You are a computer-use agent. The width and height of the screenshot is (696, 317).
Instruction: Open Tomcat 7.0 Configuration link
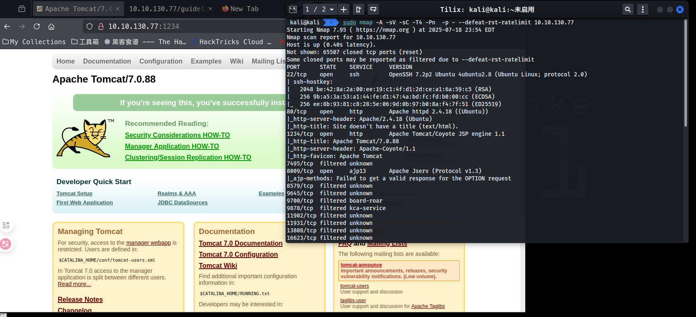pos(238,254)
